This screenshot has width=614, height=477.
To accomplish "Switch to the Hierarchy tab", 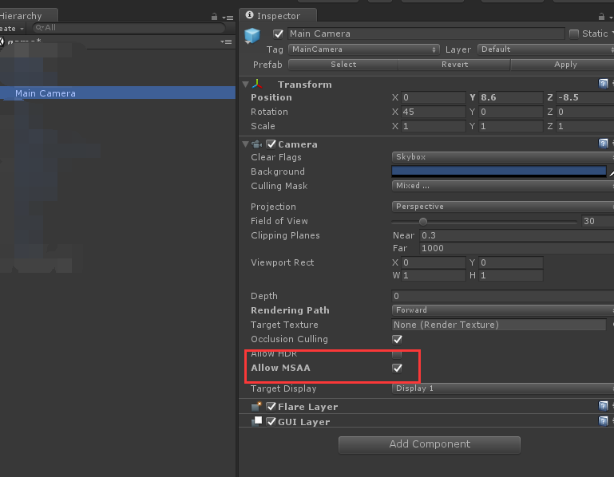I will 27,16.
